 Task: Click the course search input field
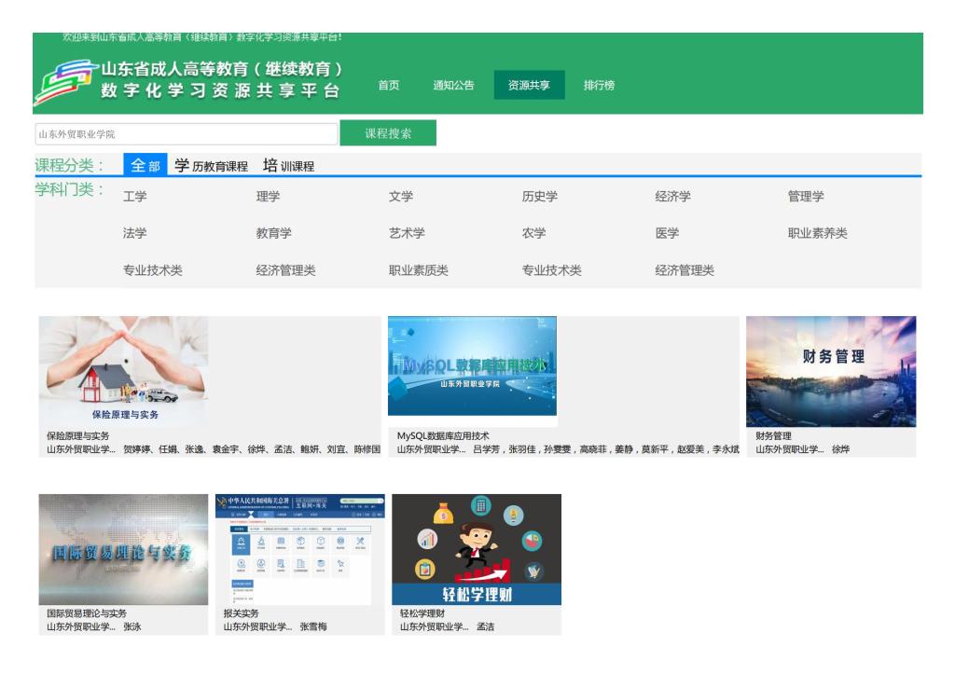point(187,134)
